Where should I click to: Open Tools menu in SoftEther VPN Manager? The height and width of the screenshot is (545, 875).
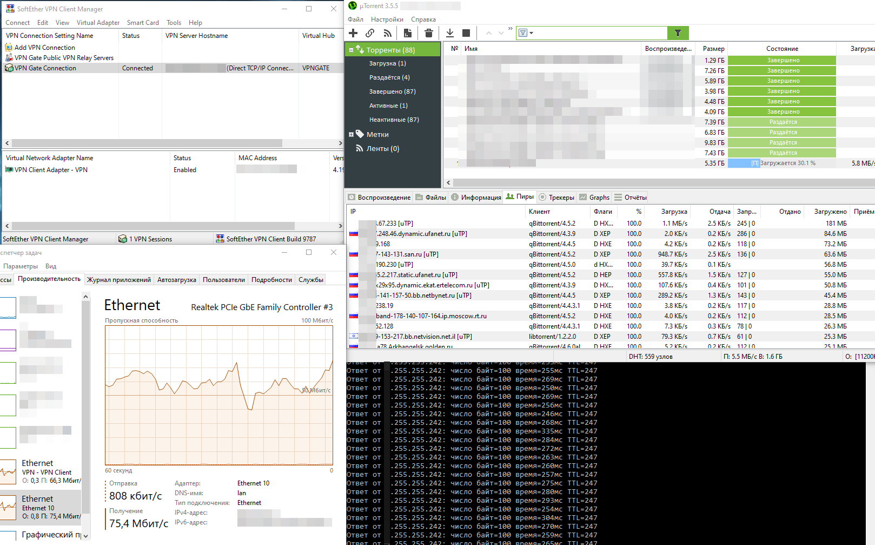click(174, 23)
